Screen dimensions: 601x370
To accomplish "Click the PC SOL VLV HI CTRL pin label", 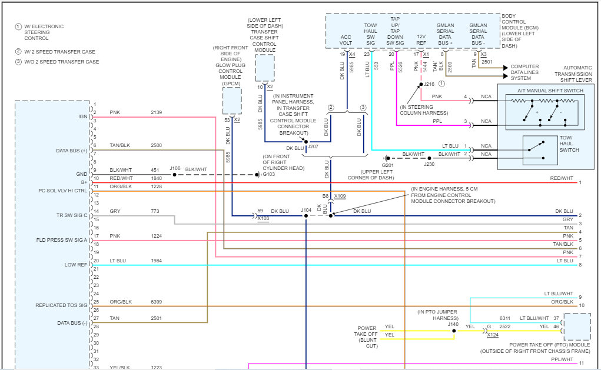I will [63, 191].
